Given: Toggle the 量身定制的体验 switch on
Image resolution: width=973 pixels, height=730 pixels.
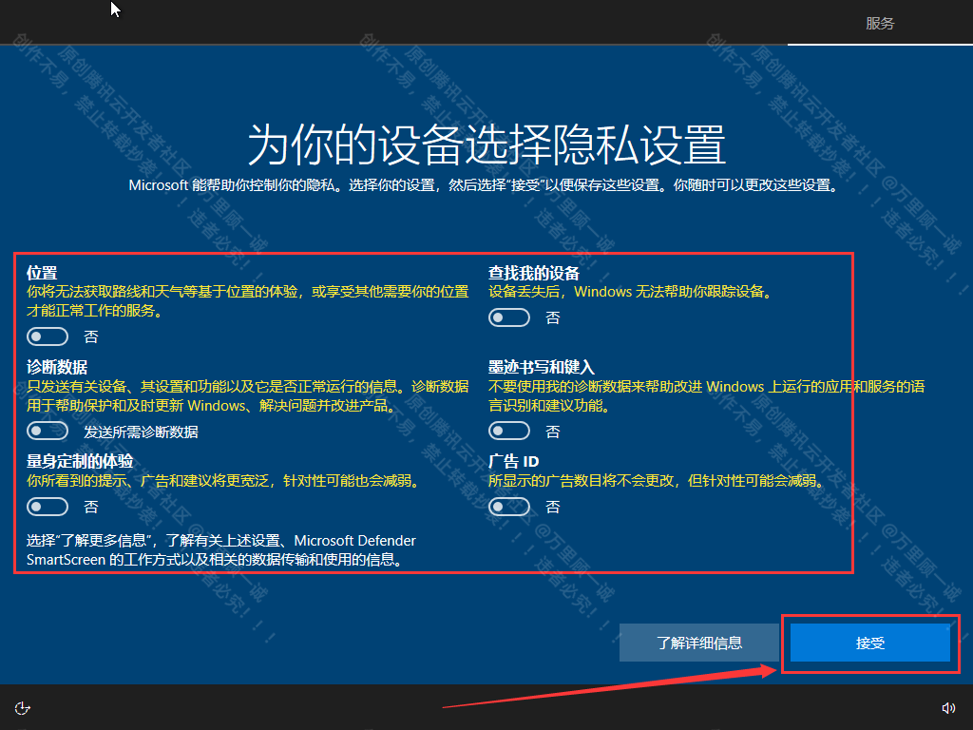Looking at the screenshot, I should 48,506.
